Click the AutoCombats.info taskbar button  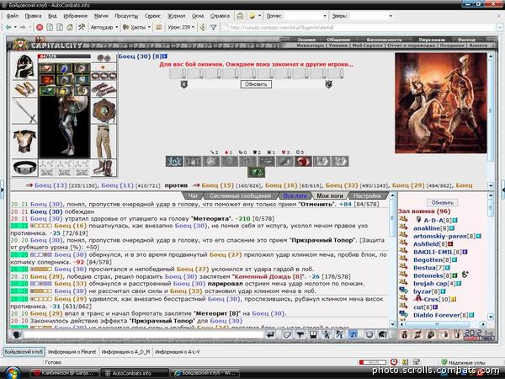pos(135,373)
